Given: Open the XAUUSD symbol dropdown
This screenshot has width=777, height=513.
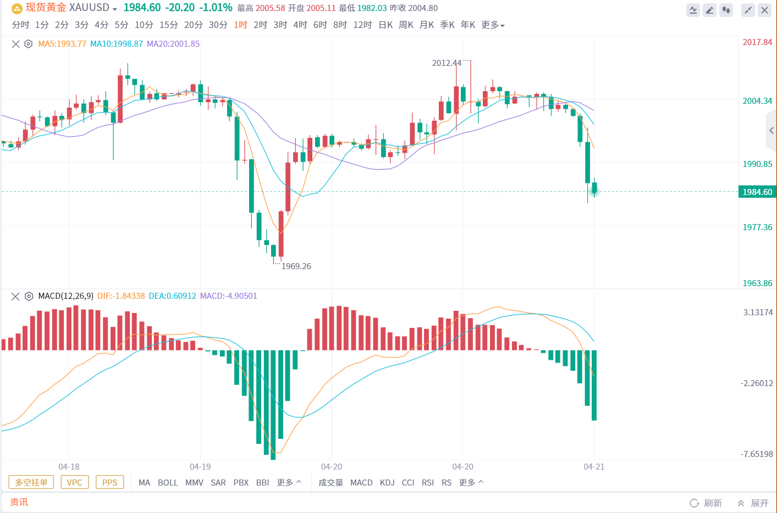Looking at the screenshot, I should click(114, 9).
